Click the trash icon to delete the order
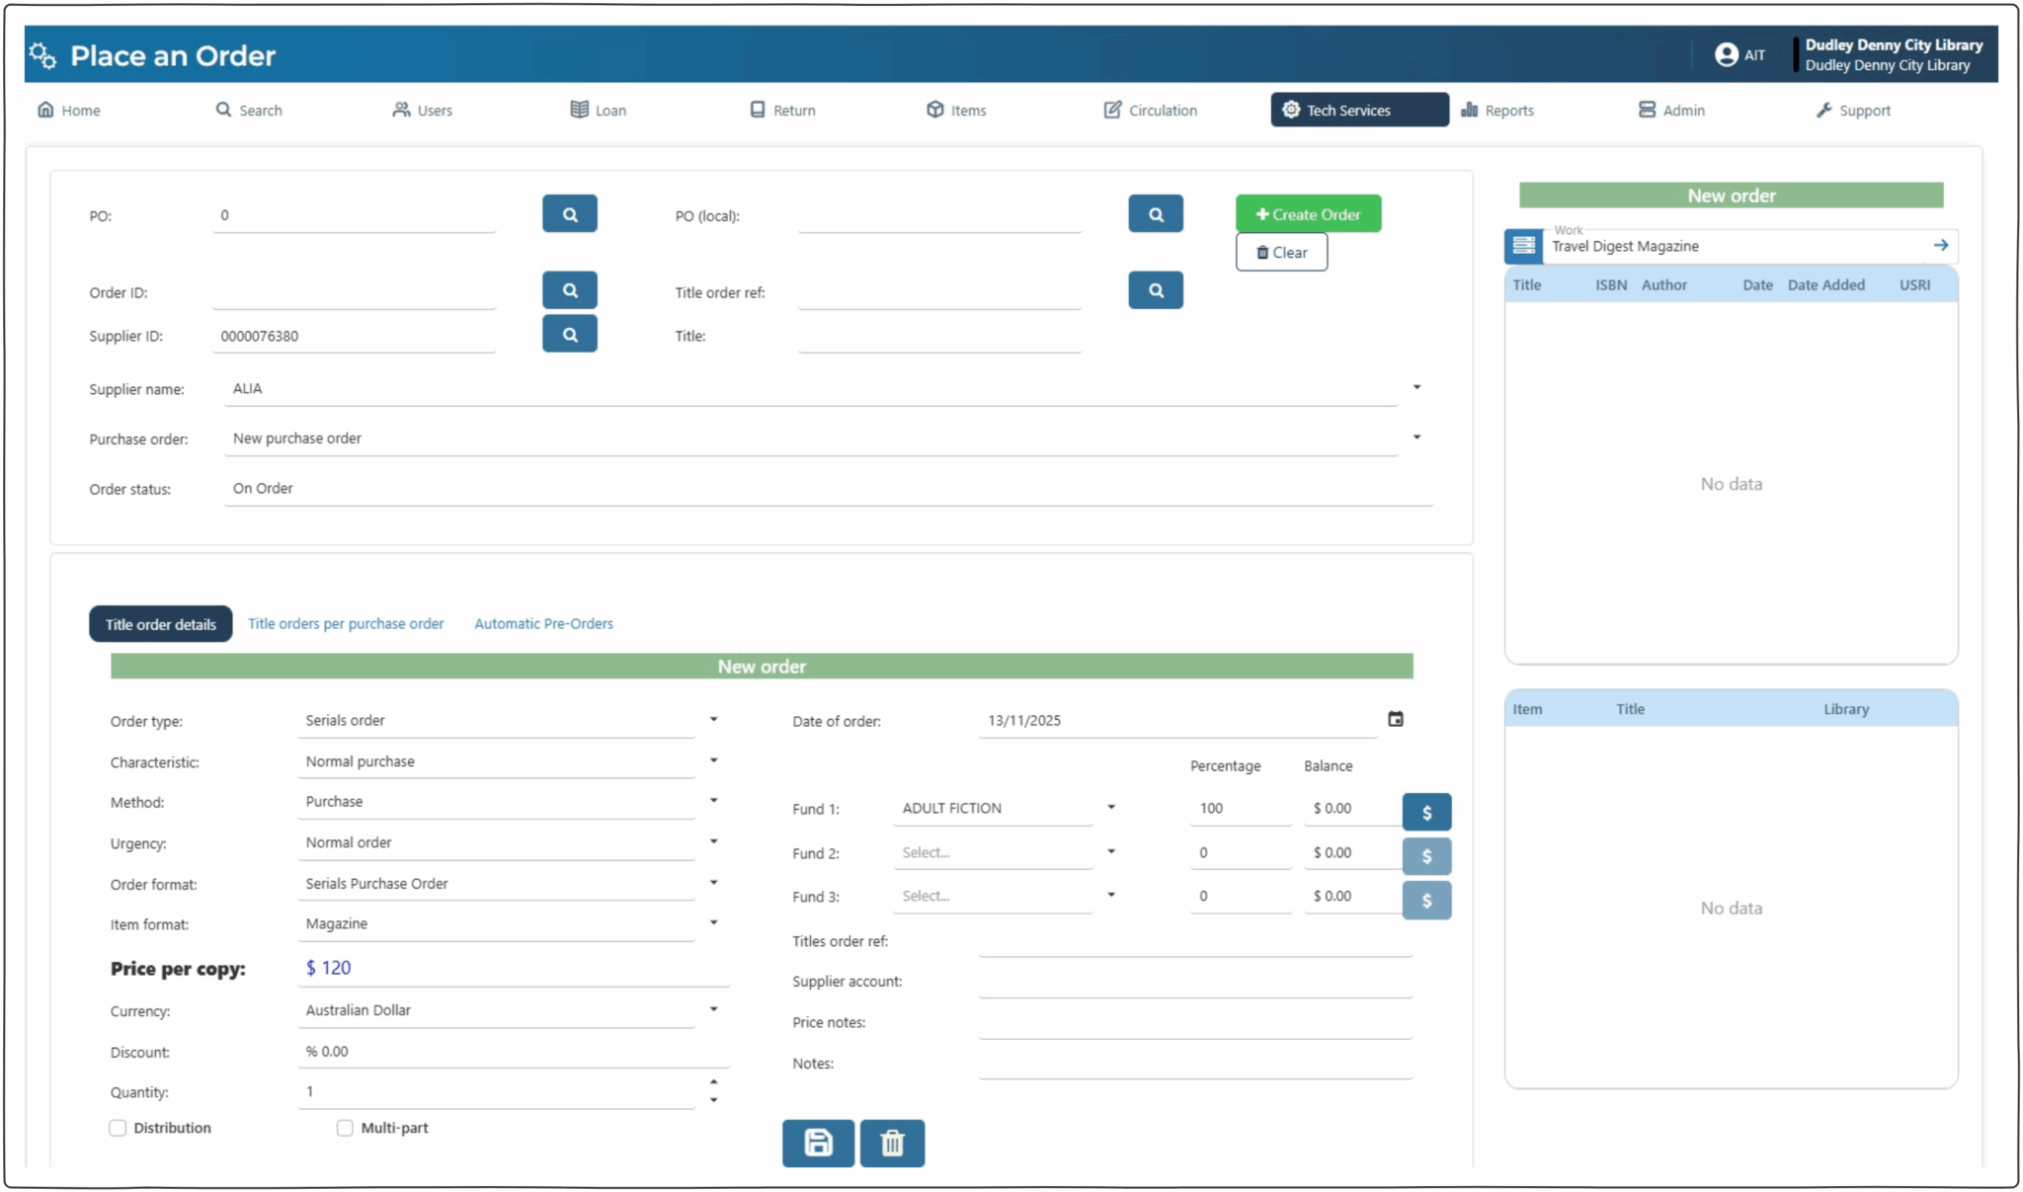The height and width of the screenshot is (1192, 2023). (892, 1143)
